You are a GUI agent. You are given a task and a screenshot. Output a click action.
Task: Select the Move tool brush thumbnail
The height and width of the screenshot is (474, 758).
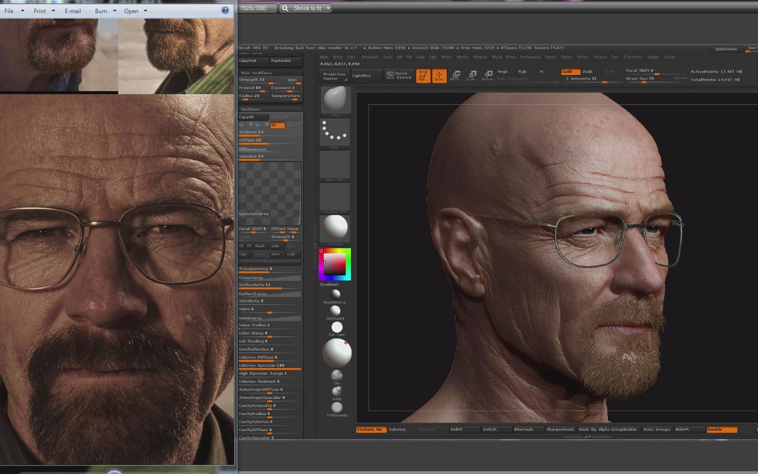tap(334, 99)
